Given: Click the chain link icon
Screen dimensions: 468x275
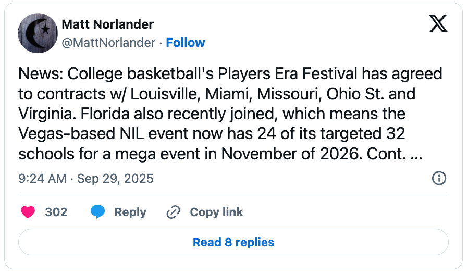Looking at the screenshot, I should [173, 212].
